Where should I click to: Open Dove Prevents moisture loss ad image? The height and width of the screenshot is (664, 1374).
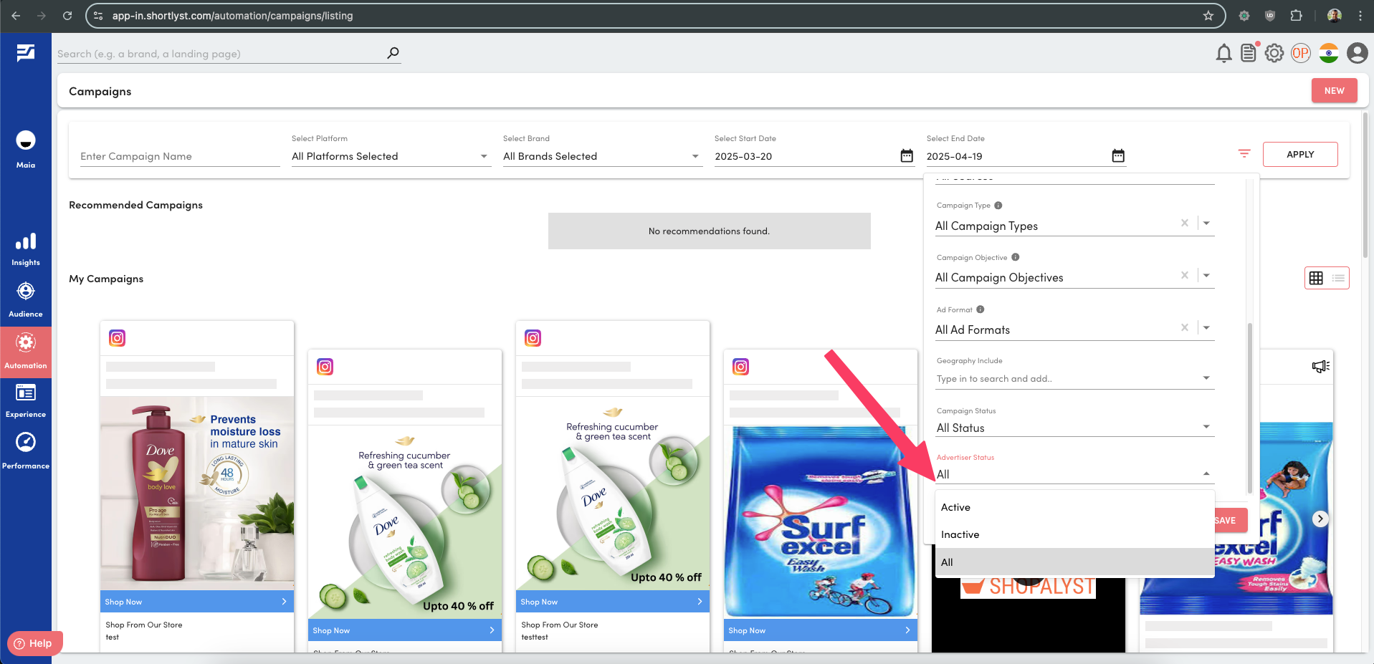197,493
